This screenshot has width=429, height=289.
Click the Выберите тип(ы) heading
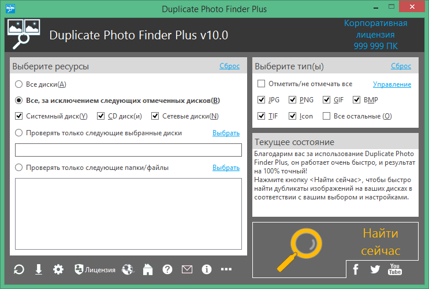click(289, 66)
